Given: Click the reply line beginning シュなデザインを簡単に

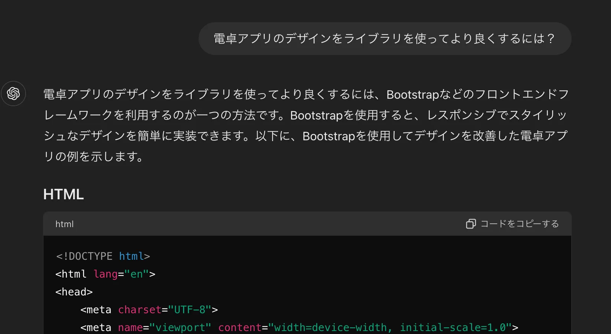Looking at the screenshot, I should (305, 136).
